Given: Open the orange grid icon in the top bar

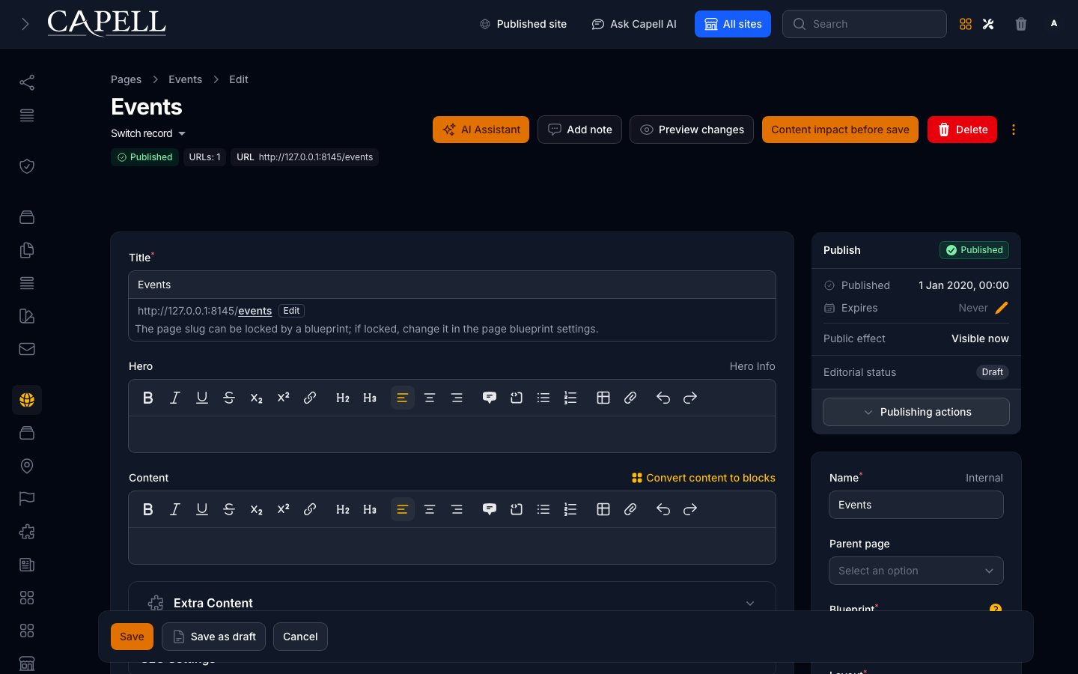Looking at the screenshot, I should 966,24.
